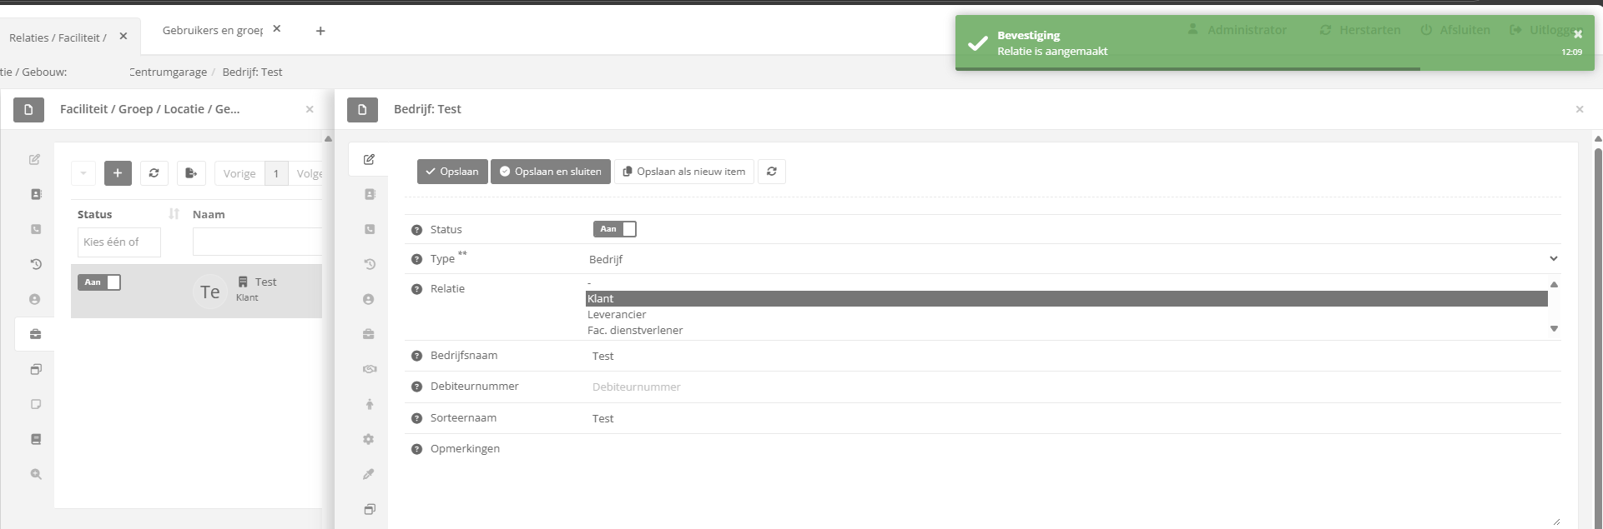Toggle the Aan switch for Test row
This screenshot has height=529, width=1603.
click(x=99, y=282)
